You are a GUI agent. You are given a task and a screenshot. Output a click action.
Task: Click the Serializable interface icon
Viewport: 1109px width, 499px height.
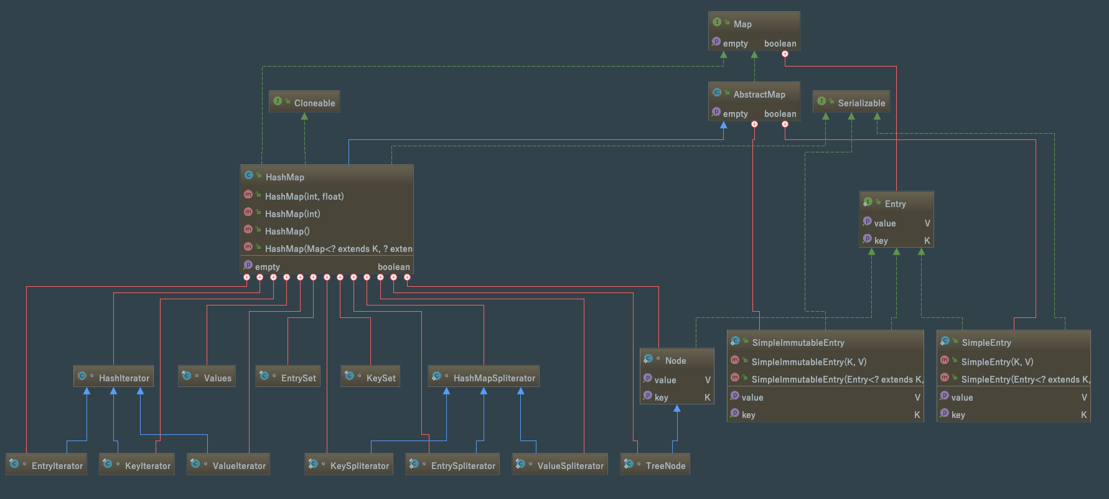(x=821, y=101)
